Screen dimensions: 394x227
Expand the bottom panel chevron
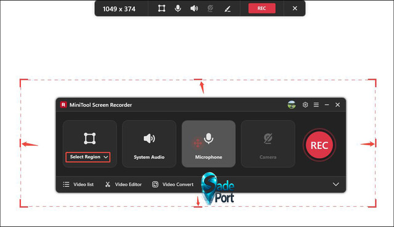point(336,185)
